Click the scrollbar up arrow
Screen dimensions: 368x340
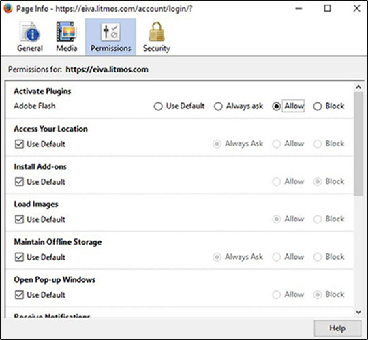coord(358,87)
